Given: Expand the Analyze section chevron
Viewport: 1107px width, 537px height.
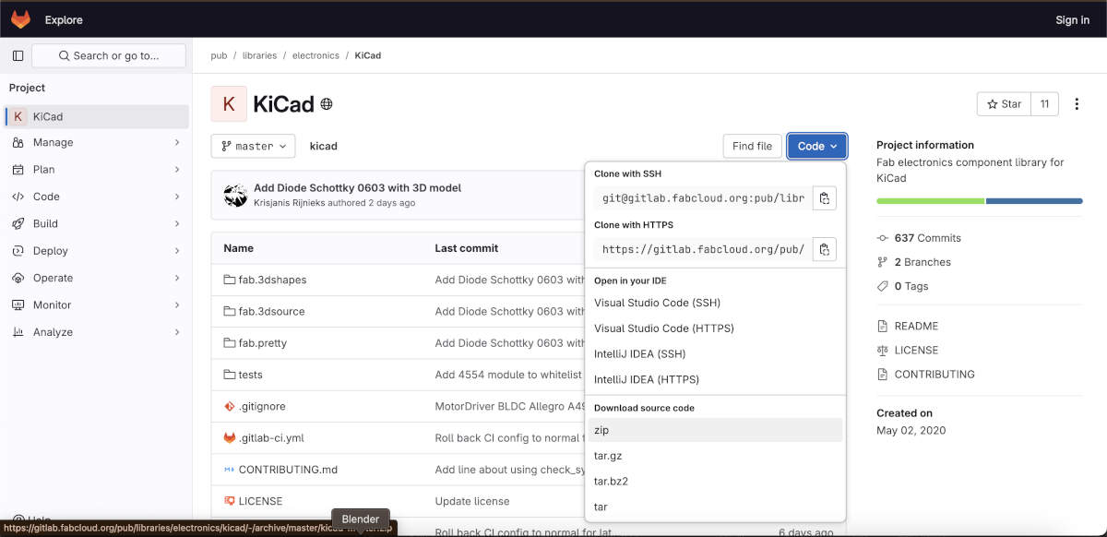Looking at the screenshot, I should pyautogui.click(x=176, y=332).
